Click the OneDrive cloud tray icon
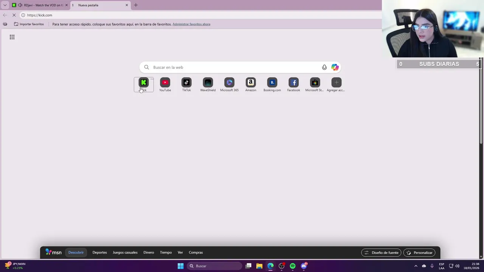 click(x=424, y=266)
